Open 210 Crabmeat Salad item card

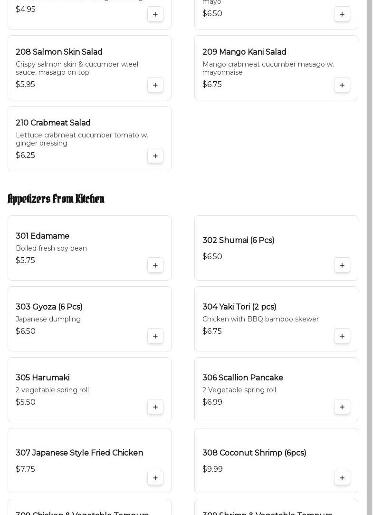89,138
